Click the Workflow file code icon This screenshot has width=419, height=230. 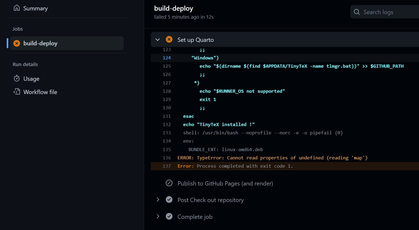[x=17, y=92]
